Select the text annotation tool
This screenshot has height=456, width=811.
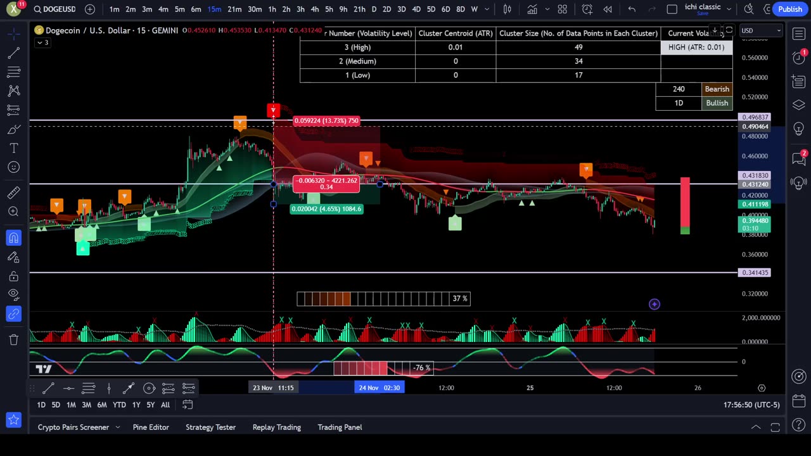click(x=13, y=148)
